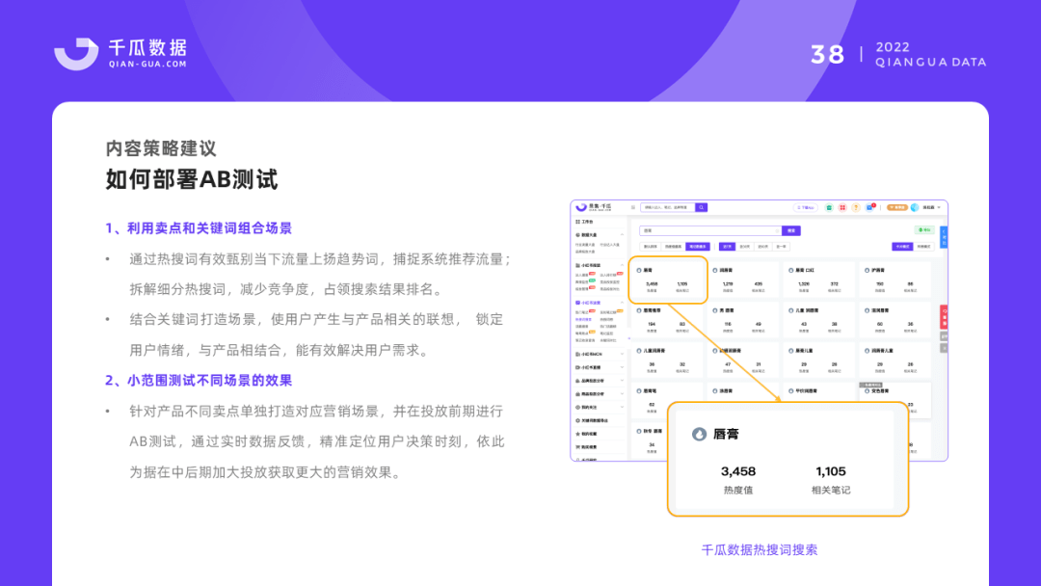Click the colorful apps-grid icon in the top bar
Image resolution: width=1041 pixels, height=586 pixels.
pos(841,209)
